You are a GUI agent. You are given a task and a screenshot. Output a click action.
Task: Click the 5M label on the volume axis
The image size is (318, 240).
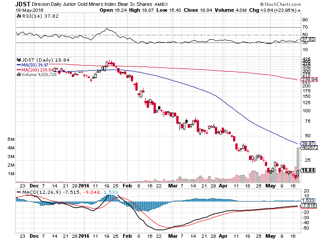[11, 139]
